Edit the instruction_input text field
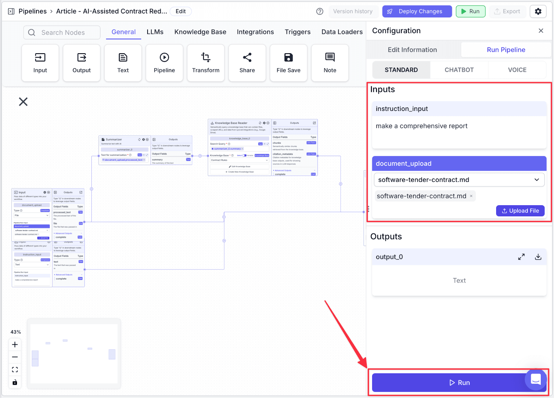The width and height of the screenshot is (554, 398). 459,132
